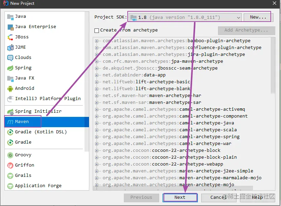The image size is (281, 206).
Task: Expand jbosscc-seam-archetype node
Action: [97, 68]
